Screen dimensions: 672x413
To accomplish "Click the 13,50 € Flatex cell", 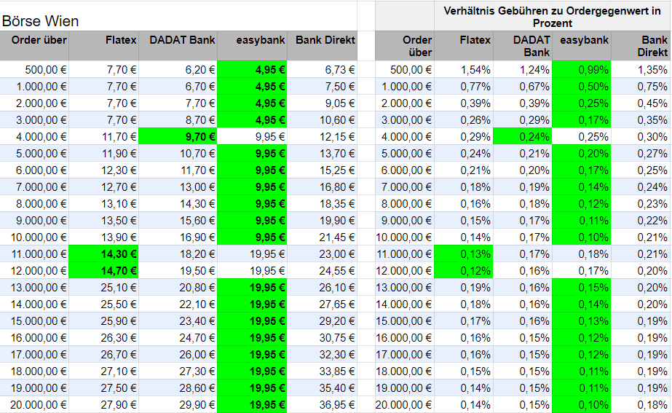I will coord(103,220).
